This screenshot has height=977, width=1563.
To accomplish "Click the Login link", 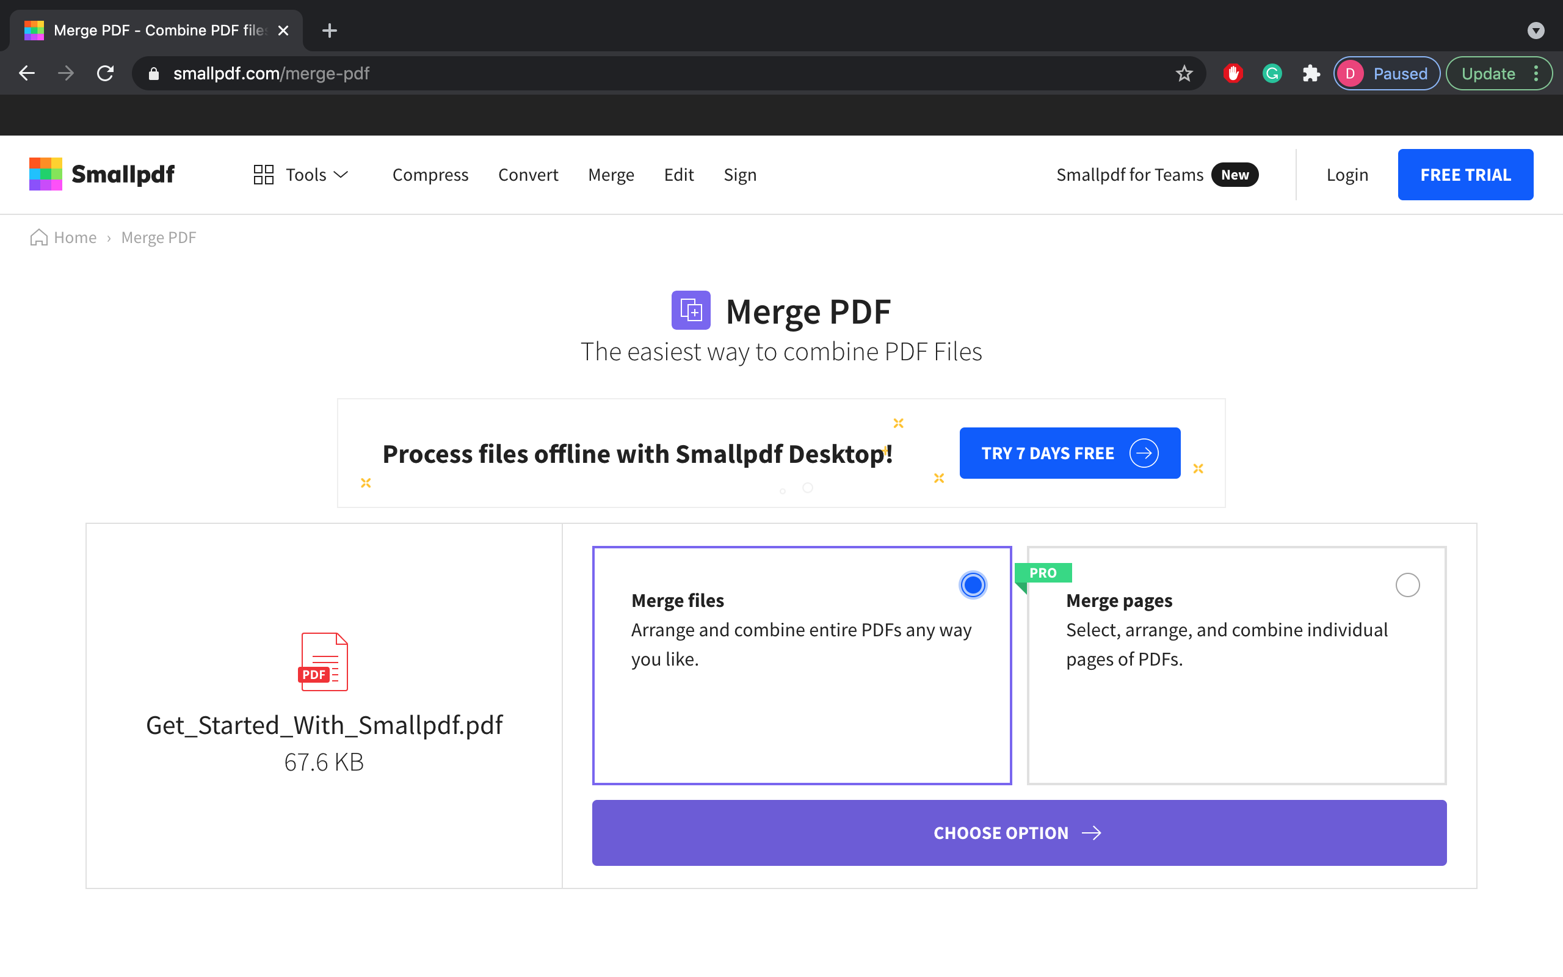I will point(1347,175).
